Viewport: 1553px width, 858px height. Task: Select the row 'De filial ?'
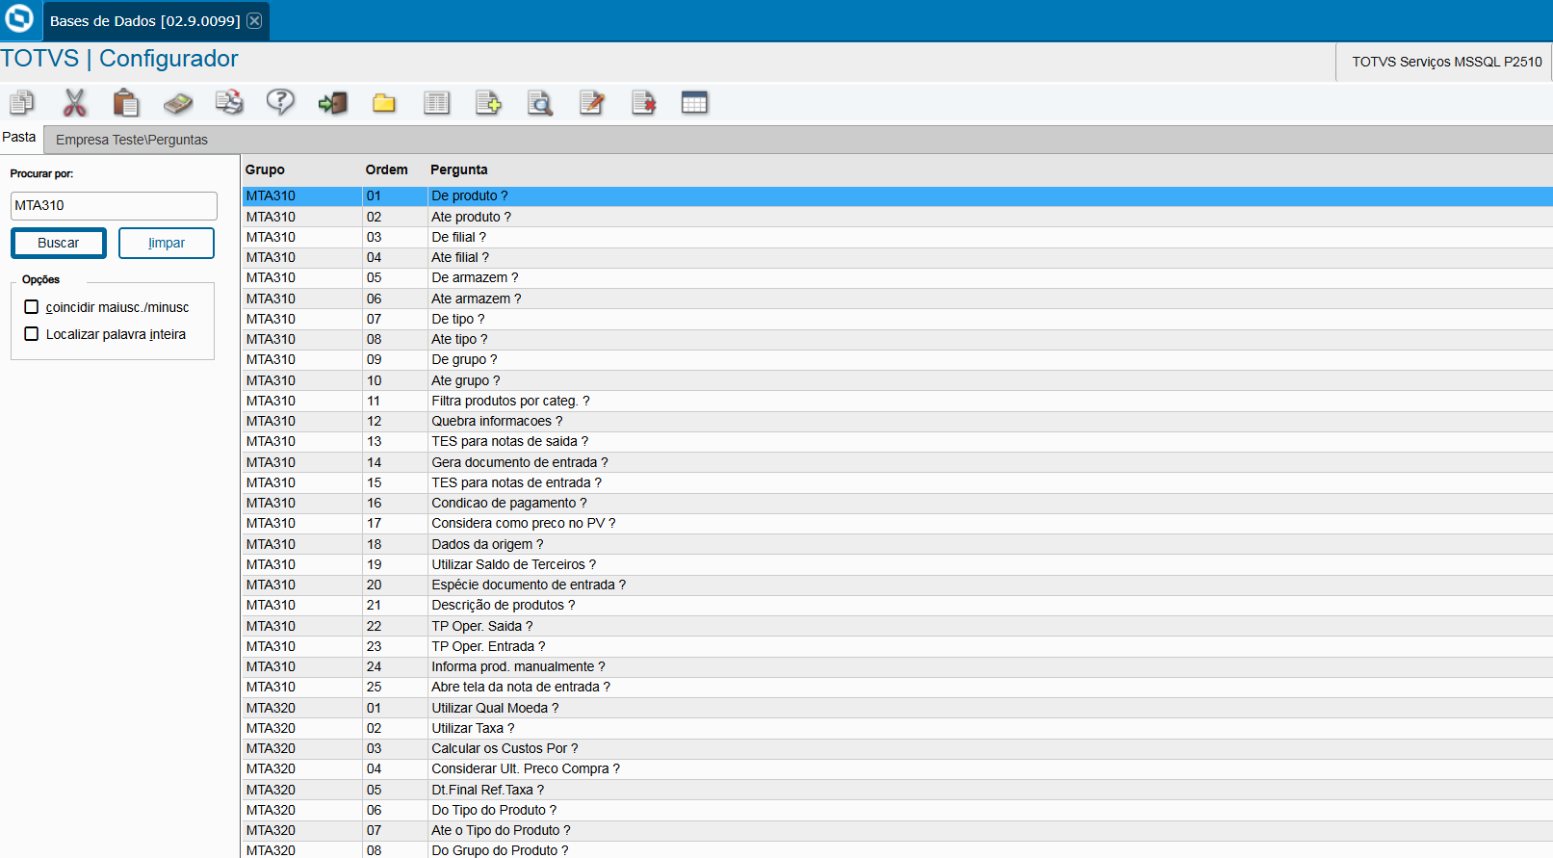(897, 237)
